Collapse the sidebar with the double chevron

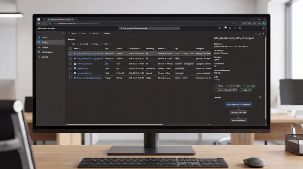click(63, 33)
